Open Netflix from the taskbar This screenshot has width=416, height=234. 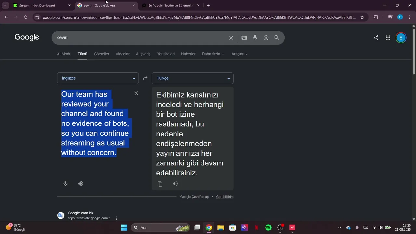256,227
